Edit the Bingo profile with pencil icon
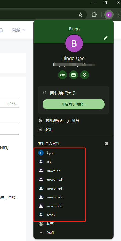This screenshot has width=121, height=241. (106, 38)
